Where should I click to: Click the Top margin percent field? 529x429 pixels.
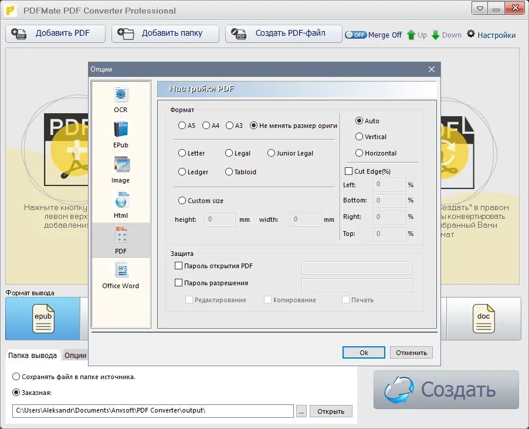pyautogui.click(x=389, y=234)
